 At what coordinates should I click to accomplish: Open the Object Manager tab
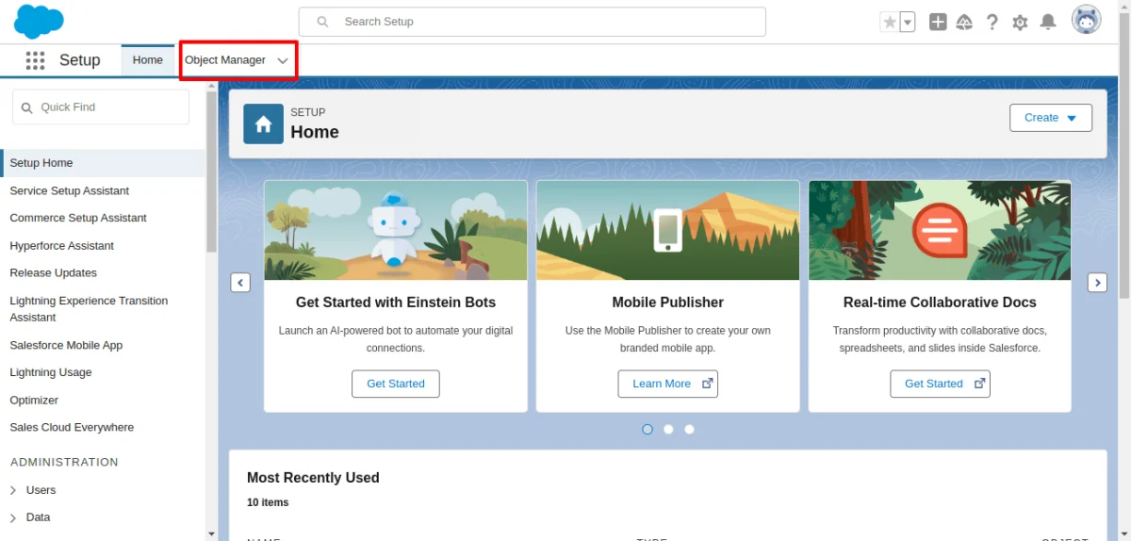(225, 60)
